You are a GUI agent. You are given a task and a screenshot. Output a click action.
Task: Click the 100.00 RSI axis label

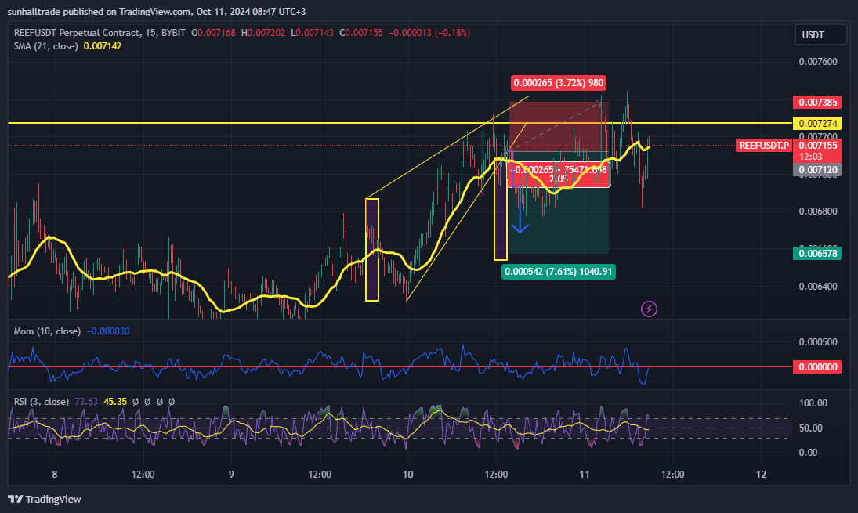click(x=813, y=403)
